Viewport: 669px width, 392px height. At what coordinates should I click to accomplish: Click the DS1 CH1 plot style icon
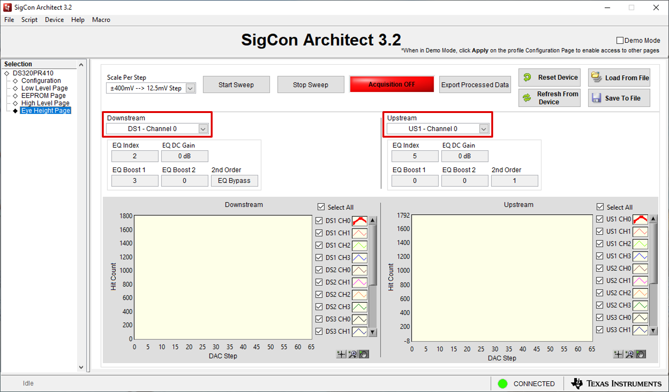point(360,233)
